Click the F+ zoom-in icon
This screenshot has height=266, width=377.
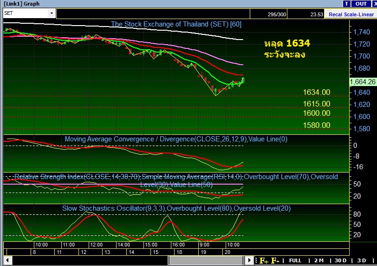click(264, 260)
